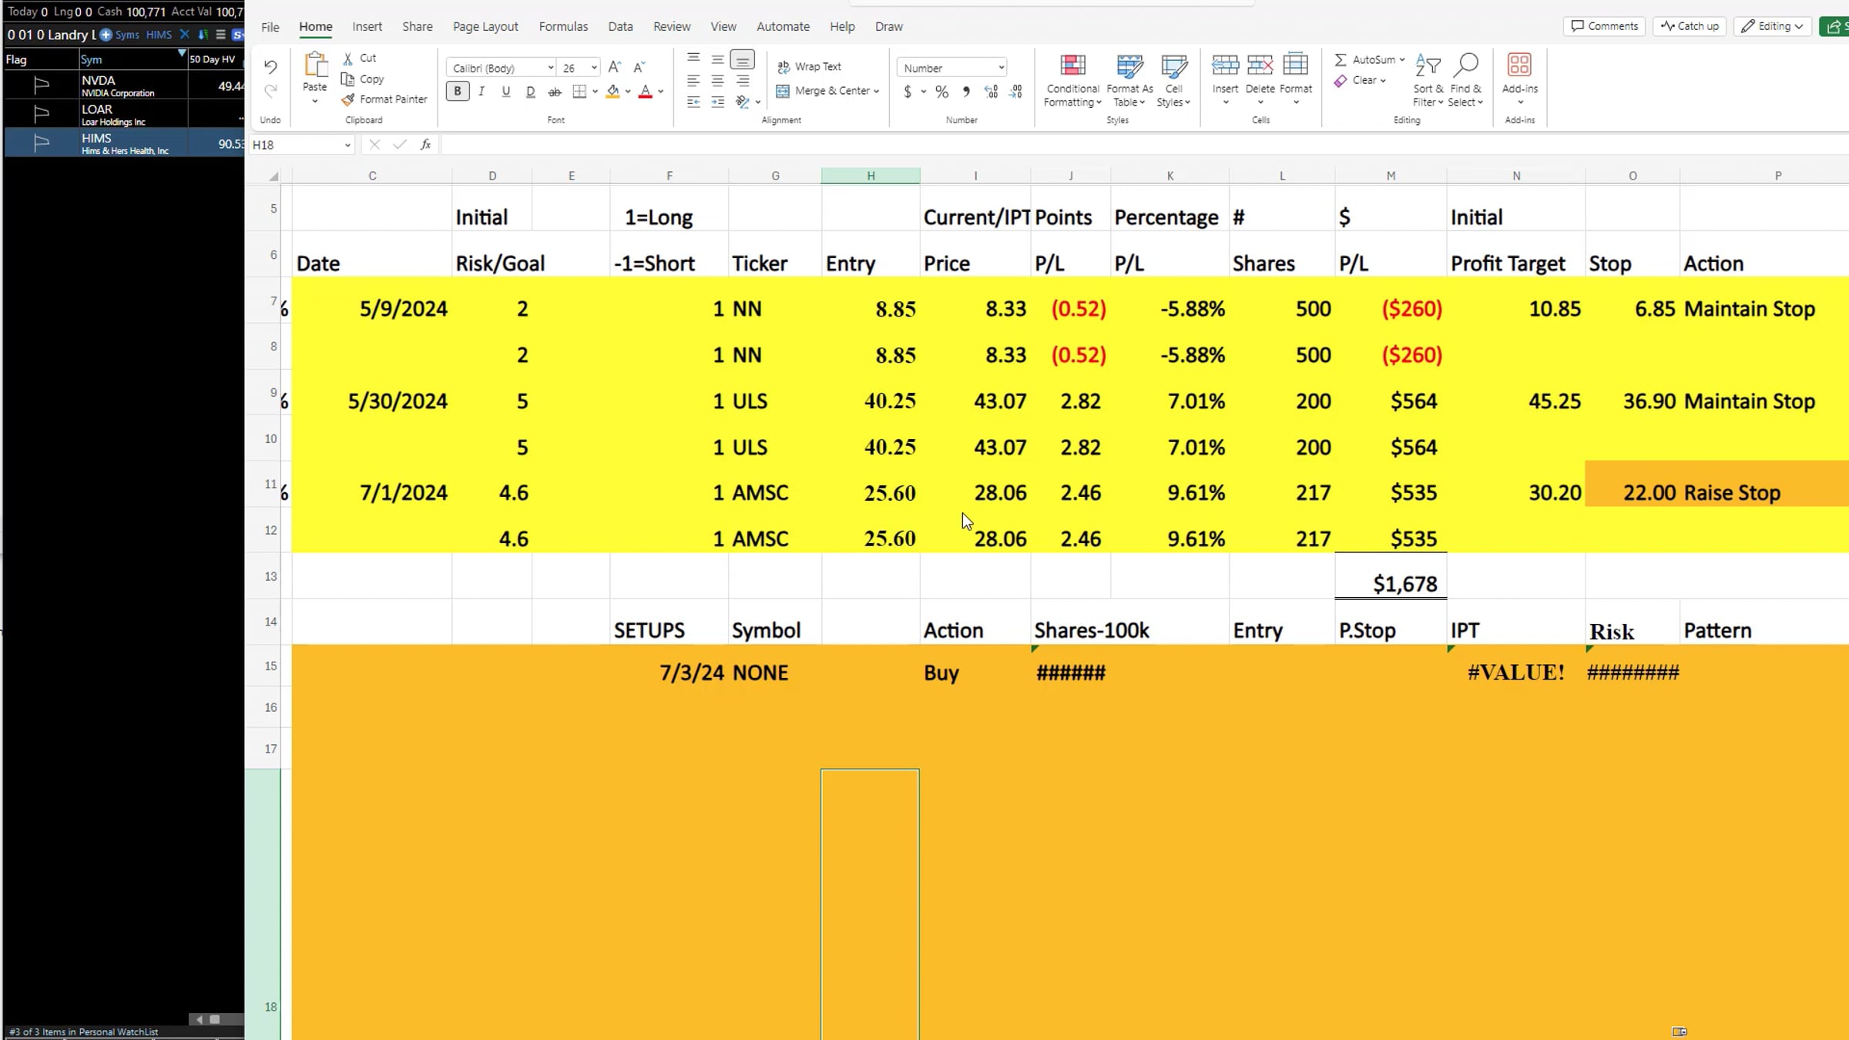Apply Percent Style to the cell

(x=941, y=92)
